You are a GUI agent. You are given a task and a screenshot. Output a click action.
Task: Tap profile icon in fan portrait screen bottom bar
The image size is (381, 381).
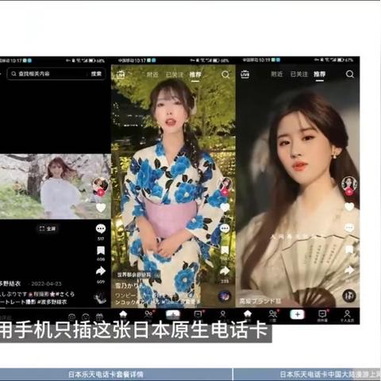click(x=347, y=315)
